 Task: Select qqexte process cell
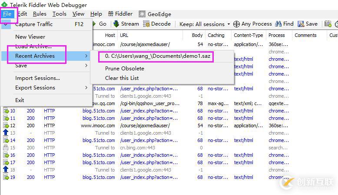coord(278,104)
